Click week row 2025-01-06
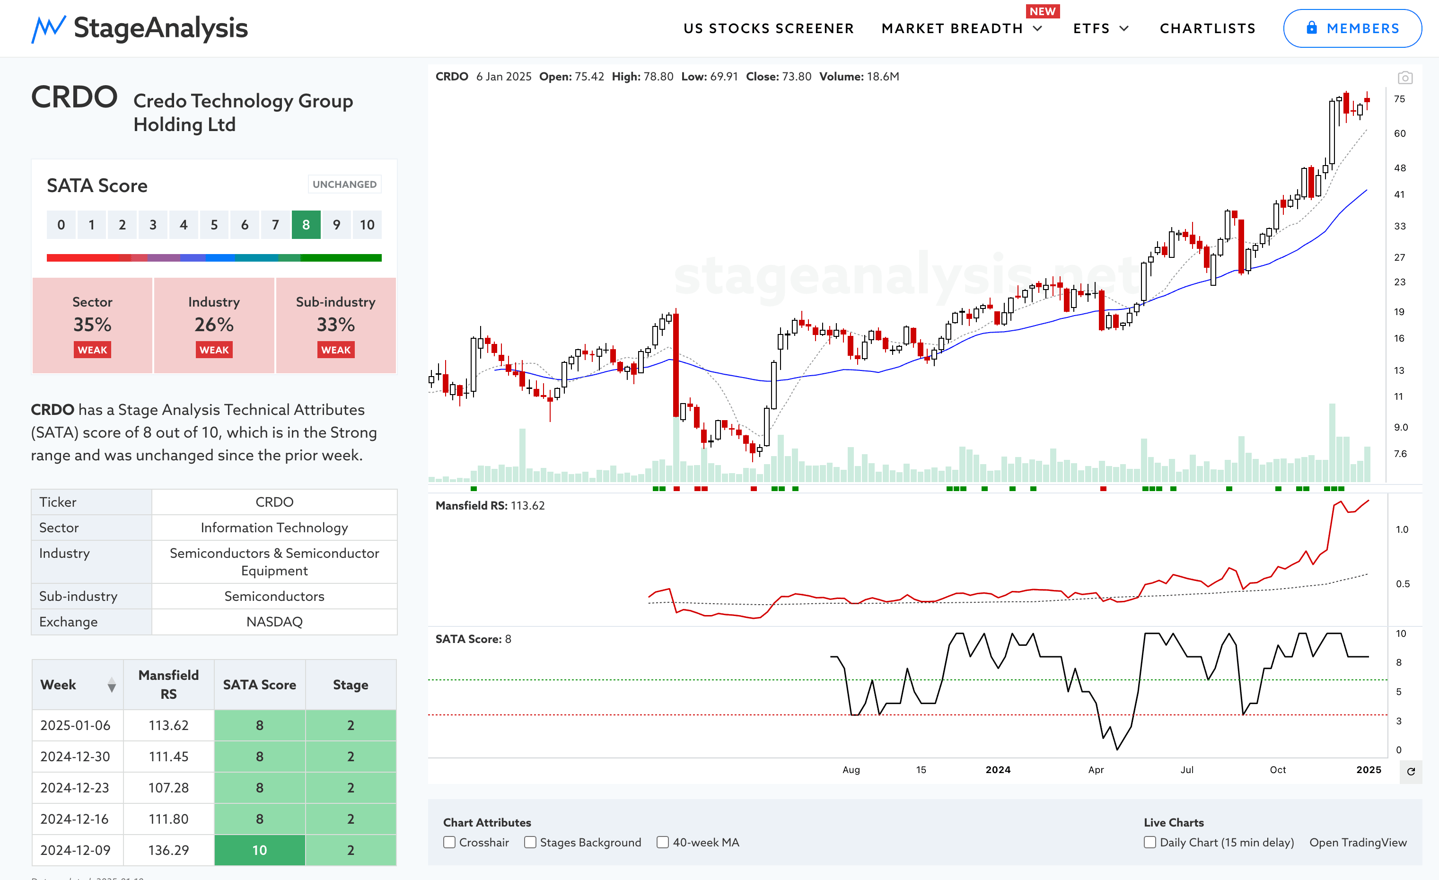The image size is (1439, 880). [x=214, y=725]
